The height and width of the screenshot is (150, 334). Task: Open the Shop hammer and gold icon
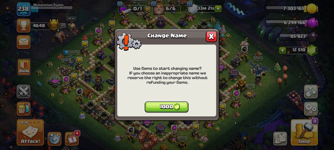(x=304, y=133)
